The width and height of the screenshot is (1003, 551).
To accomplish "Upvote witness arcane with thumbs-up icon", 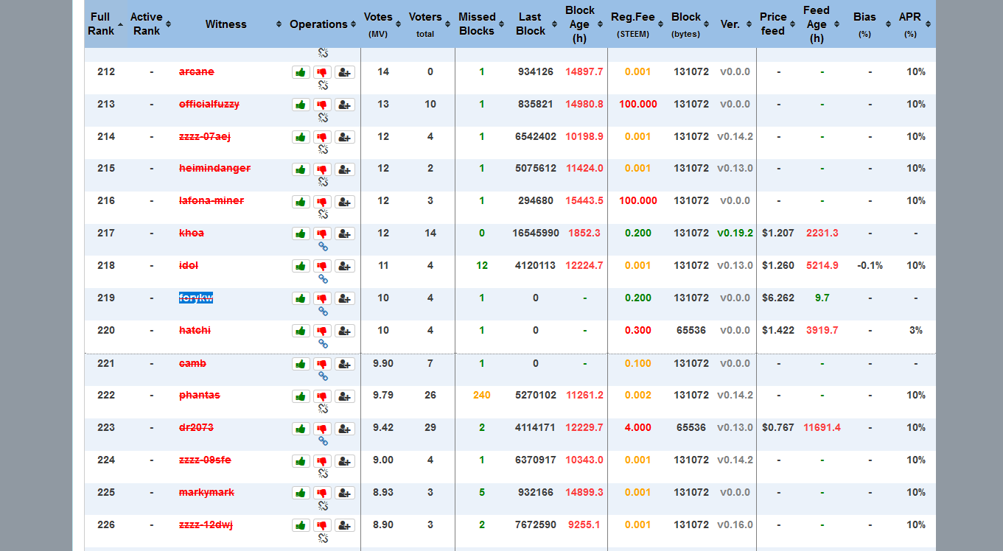I will point(301,72).
